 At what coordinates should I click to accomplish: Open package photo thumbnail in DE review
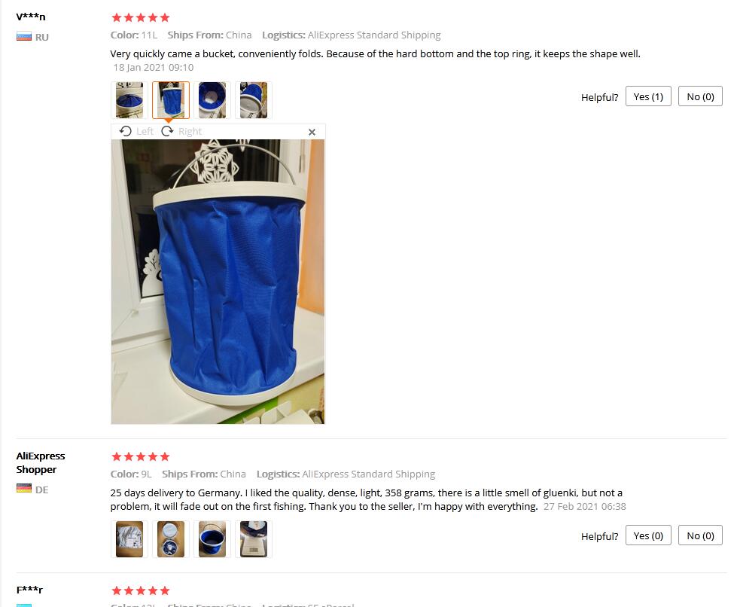click(x=129, y=539)
